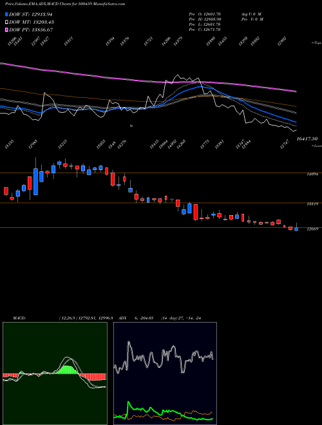Open the green MACD histogram panel
322x425 pixels.
[x=55, y=373]
